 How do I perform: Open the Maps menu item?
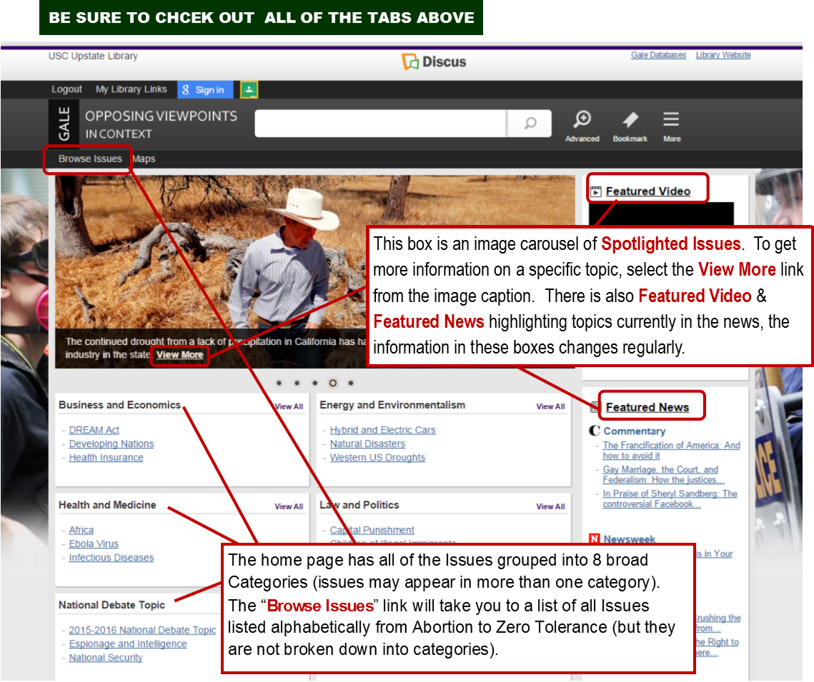click(144, 159)
